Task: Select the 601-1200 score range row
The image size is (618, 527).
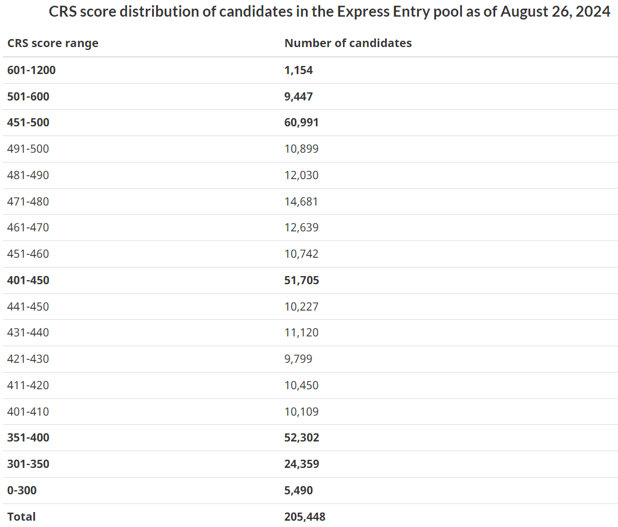Action: pyautogui.click(x=32, y=70)
